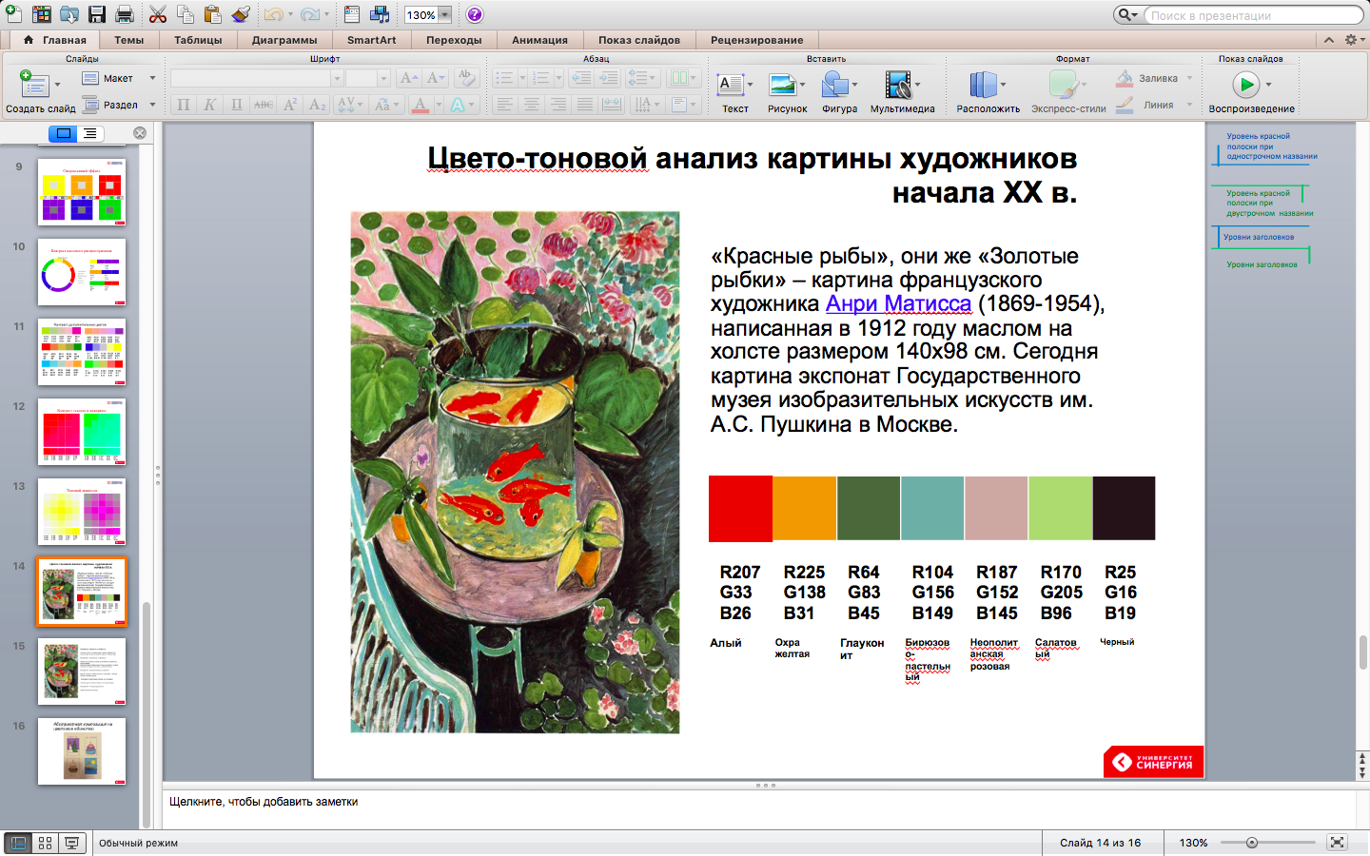Screen dimensions: 1370x856
Task: Fit slide to window icon
Action: (x=1338, y=843)
